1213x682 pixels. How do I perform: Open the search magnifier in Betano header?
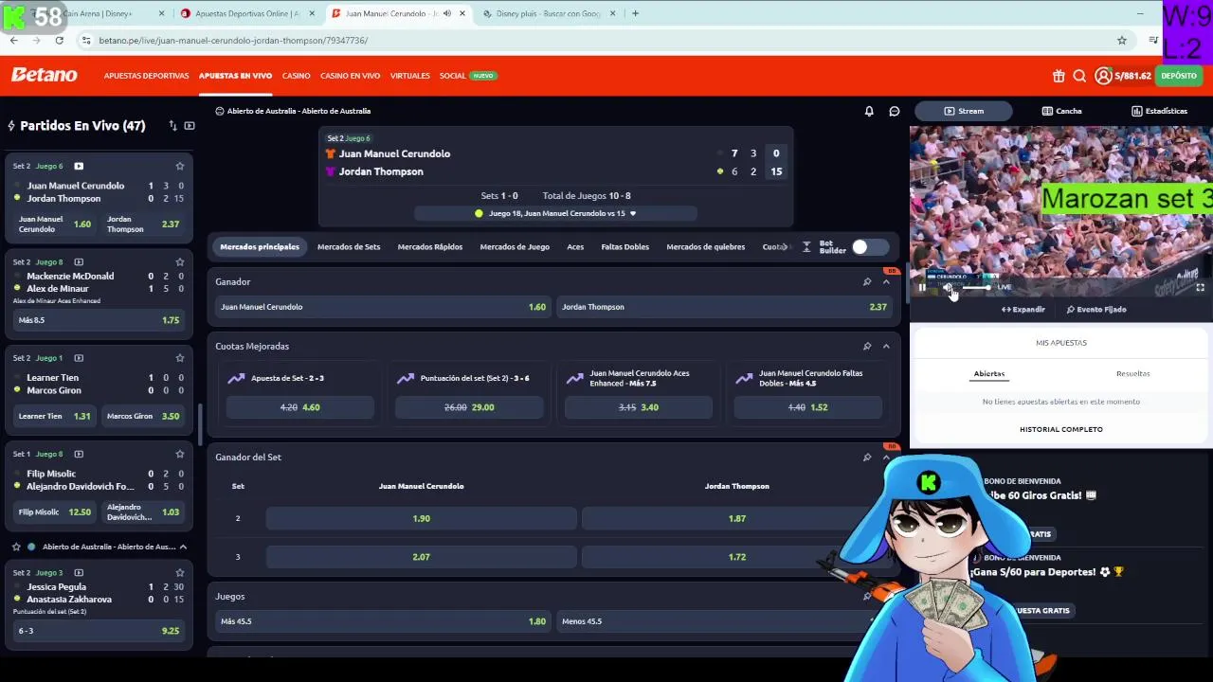coord(1079,76)
